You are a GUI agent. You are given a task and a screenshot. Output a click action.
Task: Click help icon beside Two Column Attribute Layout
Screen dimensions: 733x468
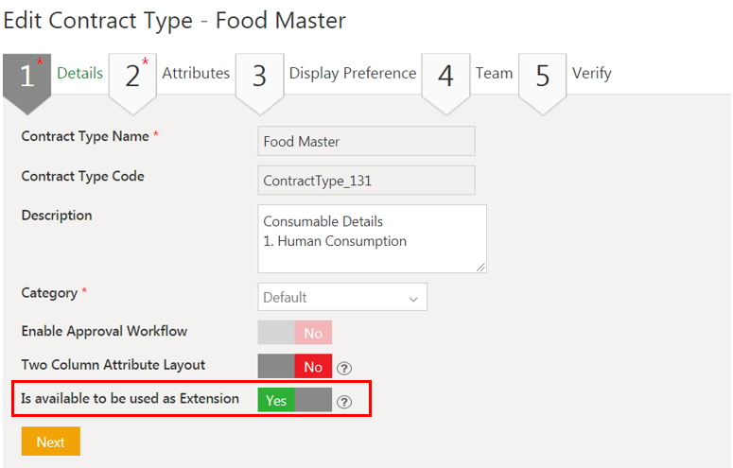344,368
